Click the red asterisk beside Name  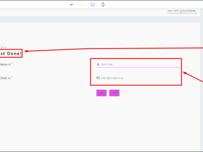(x=12, y=64)
